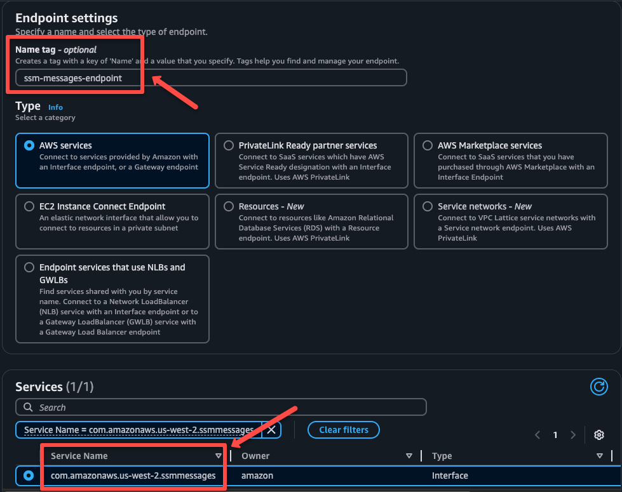Refresh the Services list

(598, 387)
